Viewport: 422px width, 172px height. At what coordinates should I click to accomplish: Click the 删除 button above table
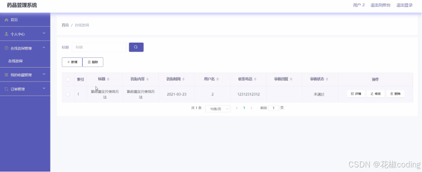point(93,62)
